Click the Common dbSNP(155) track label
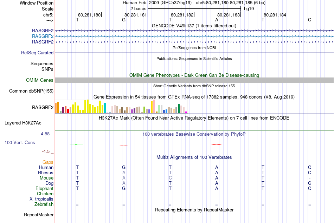334x223 pixels. click(x=31, y=91)
